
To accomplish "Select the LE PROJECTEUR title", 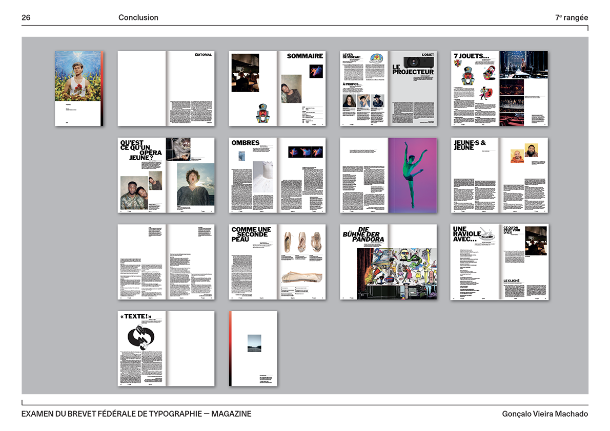I will click(x=413, y=70).
